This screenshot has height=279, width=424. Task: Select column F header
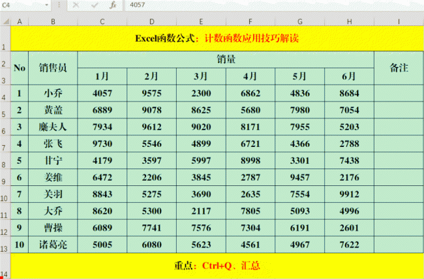tap(250, 22)
